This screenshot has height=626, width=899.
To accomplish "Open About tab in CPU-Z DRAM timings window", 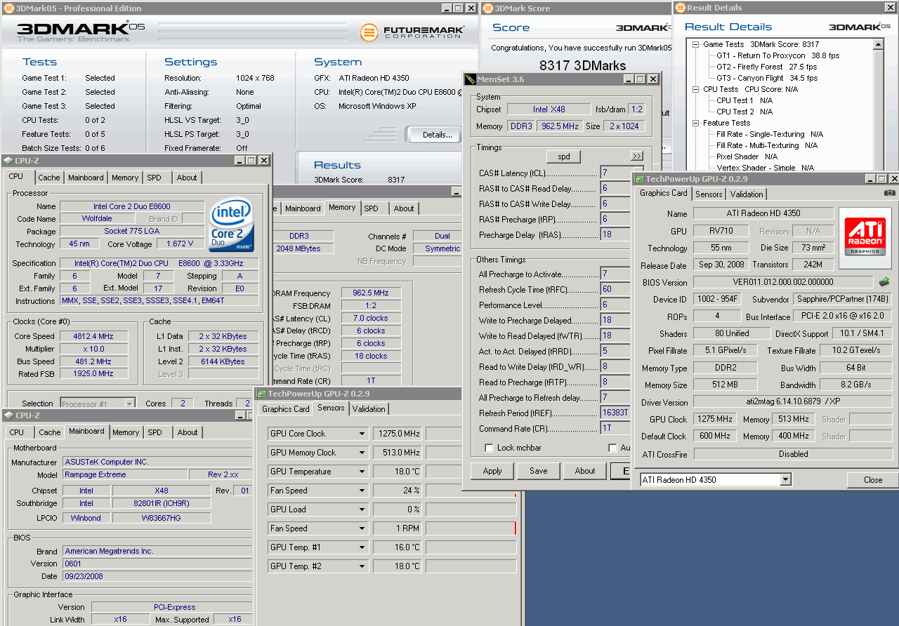I will (x=403, y=208).
